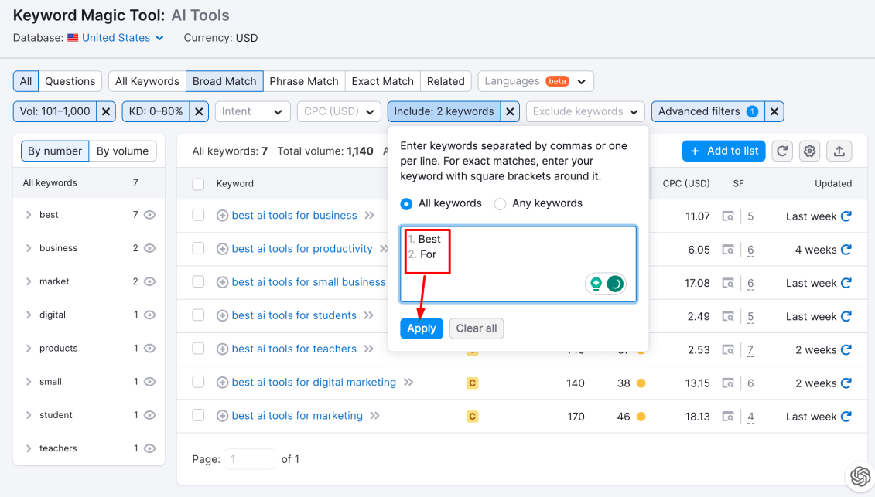This screenshot has height=497, width=875.
Task: Toggle the eye icon for the best group
Action: coord(150,215)
